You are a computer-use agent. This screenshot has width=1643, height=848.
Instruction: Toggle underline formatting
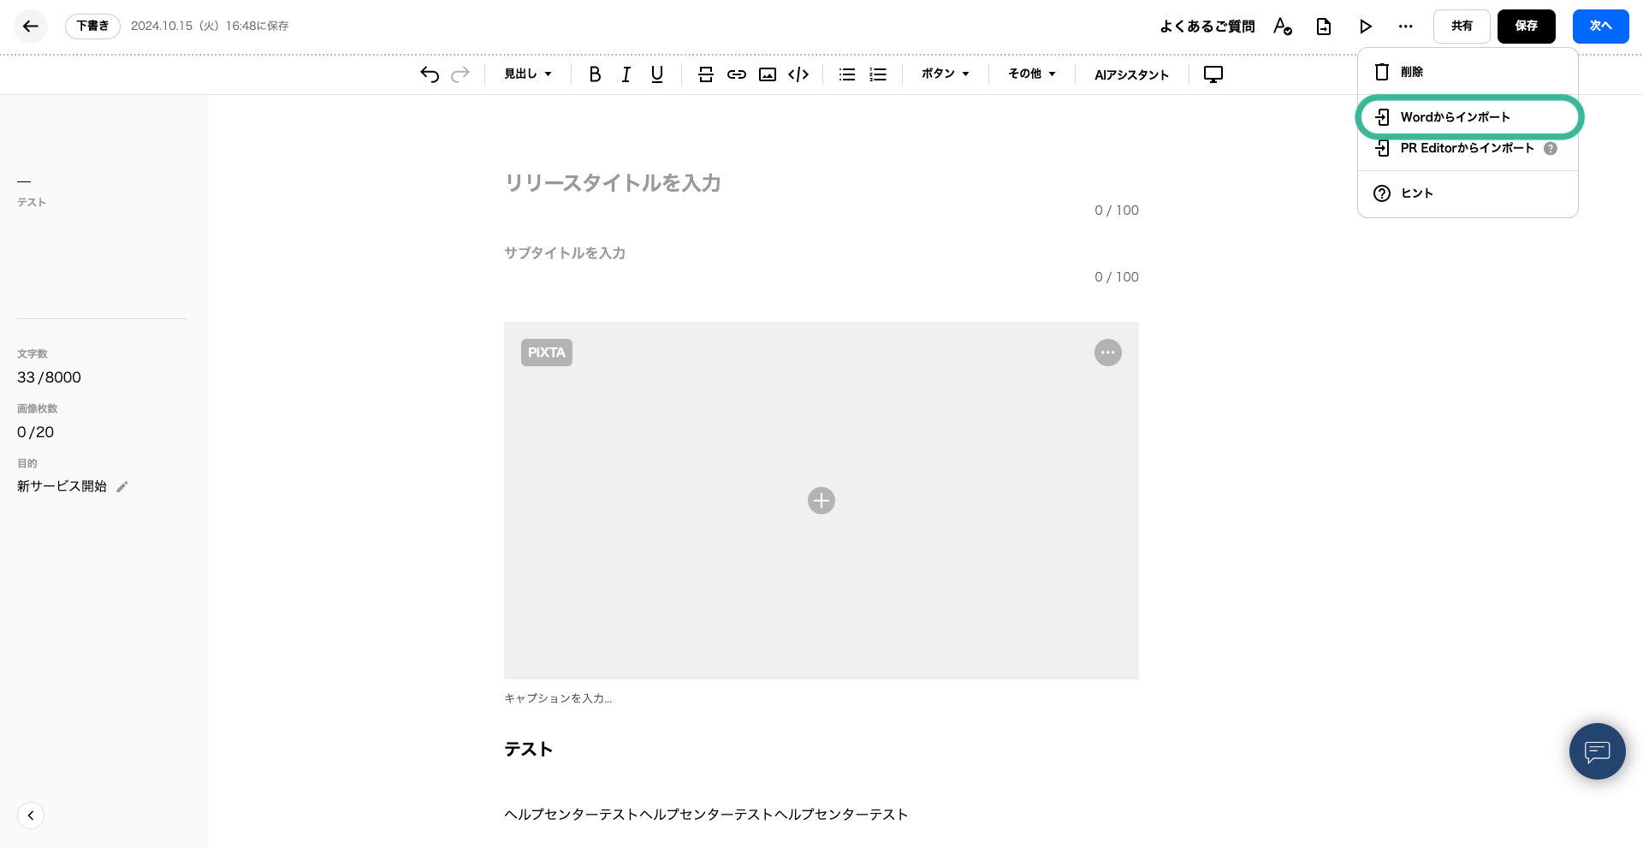(x=657, y=74)
